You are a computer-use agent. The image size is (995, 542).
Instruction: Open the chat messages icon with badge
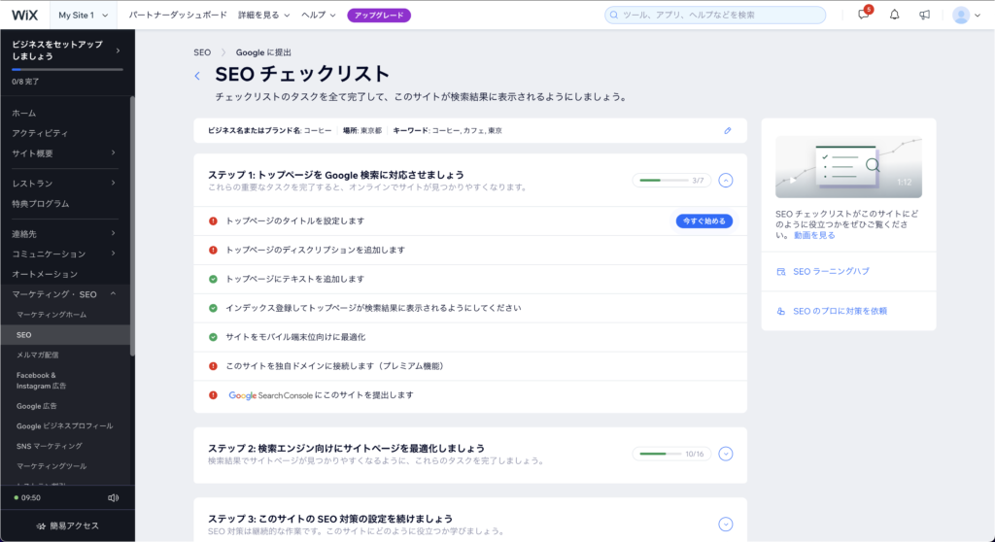pyautogui.click(x=864, y=14)
